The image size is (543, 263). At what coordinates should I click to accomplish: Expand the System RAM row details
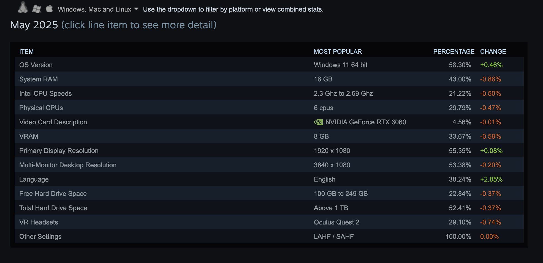(269, 79)
